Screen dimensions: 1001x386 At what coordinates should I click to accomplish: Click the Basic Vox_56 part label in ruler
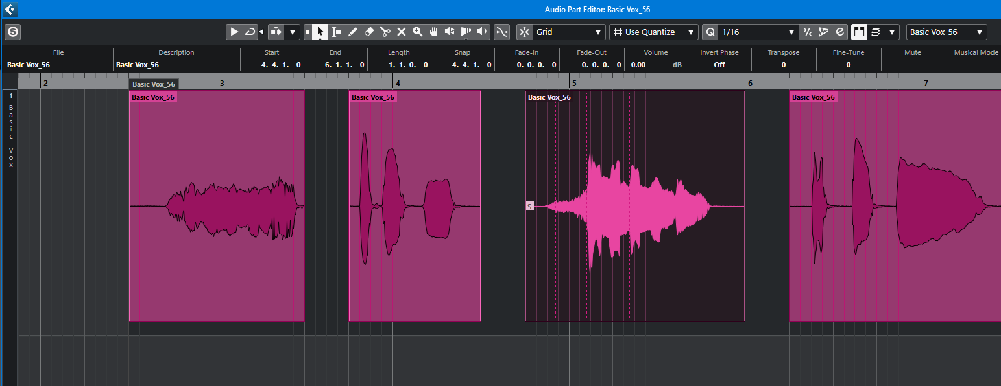(x=153, y=84)
